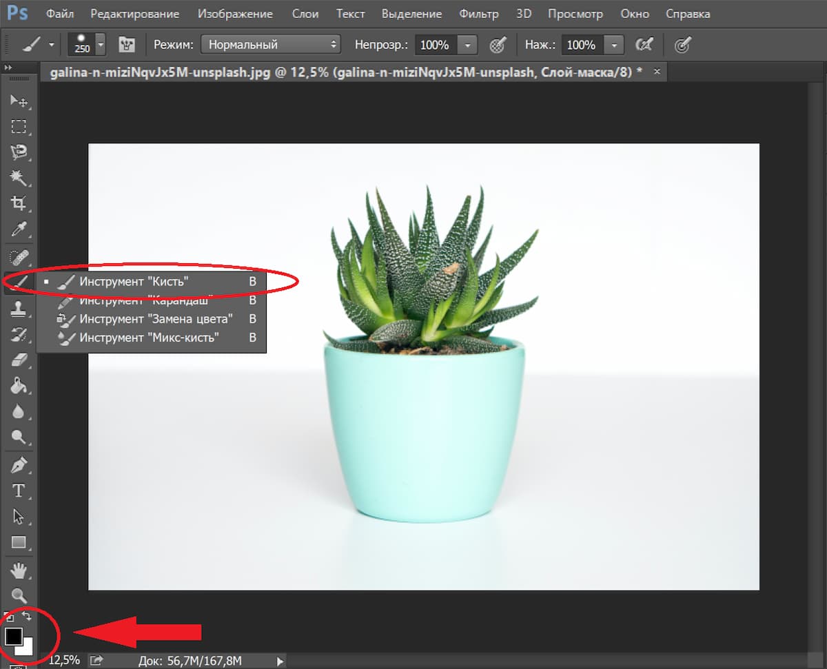Select the Move tool in toolbar
The width and height of the screenshot is (827, 669).
(x=18, y=102)
